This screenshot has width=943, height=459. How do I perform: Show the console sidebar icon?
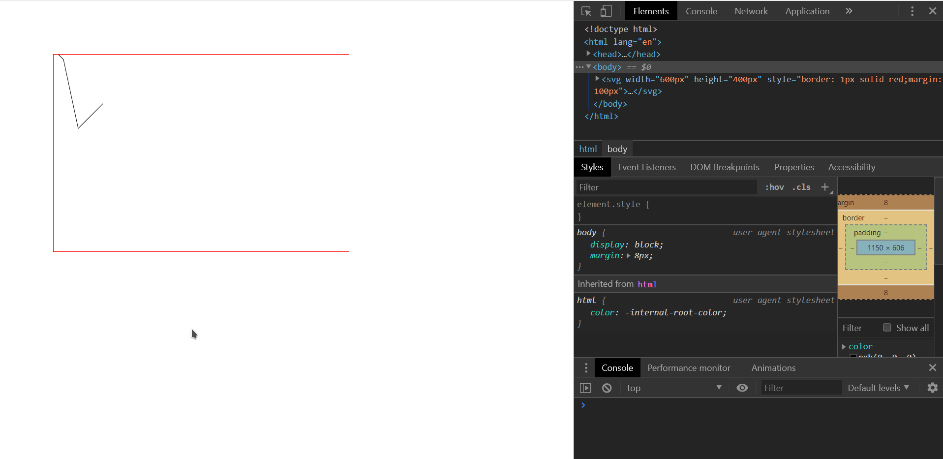(x=585, y=388)
